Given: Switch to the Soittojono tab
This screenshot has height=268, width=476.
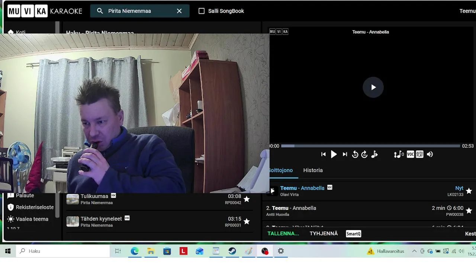Looking at the screenshot, I should pos(281,170).
